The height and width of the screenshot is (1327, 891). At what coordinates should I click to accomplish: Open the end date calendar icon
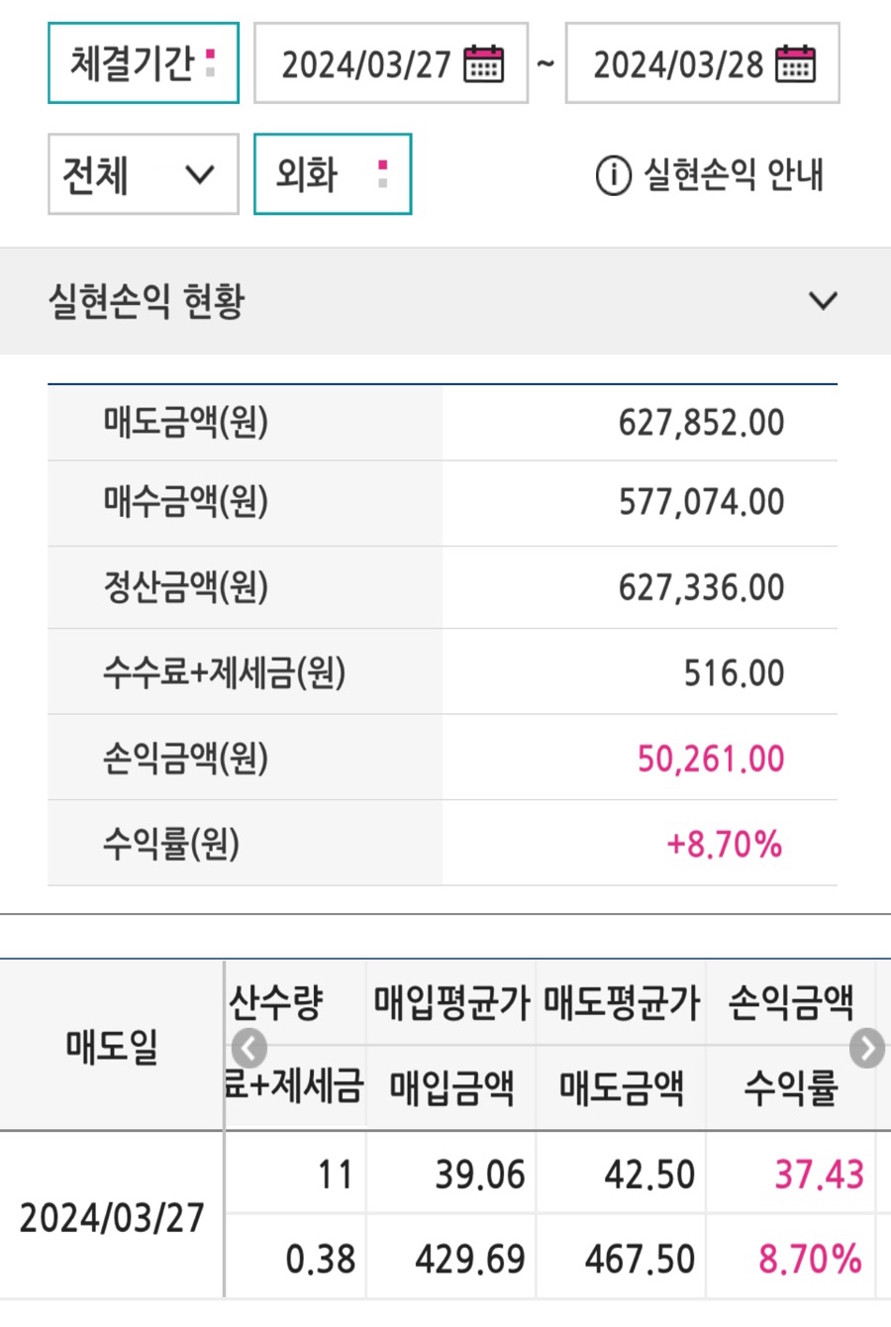(795, 64)
